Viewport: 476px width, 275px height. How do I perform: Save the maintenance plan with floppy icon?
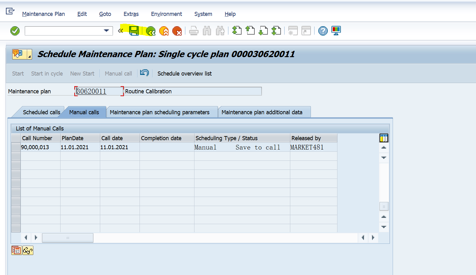tap(134, 31)
